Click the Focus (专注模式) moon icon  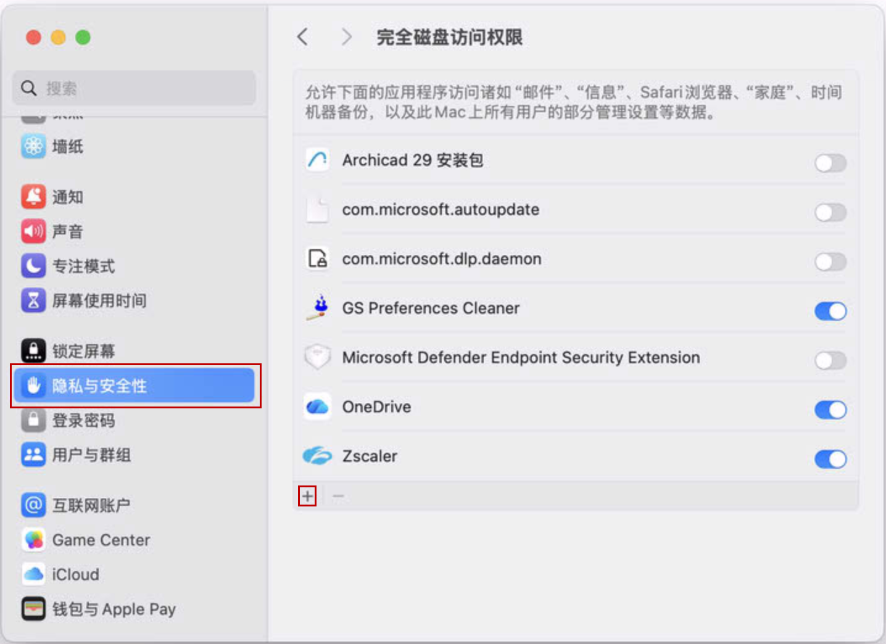pyautogui.click(x=33, y=266)
